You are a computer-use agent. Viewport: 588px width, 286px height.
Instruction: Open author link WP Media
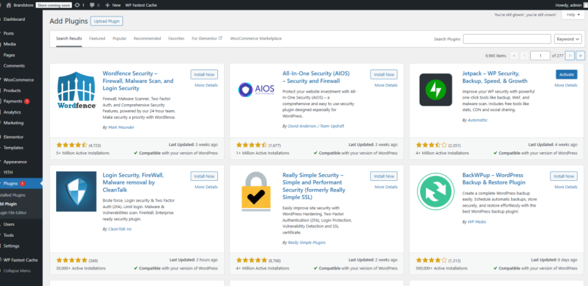pyautogui.click(x=477, y=222)
